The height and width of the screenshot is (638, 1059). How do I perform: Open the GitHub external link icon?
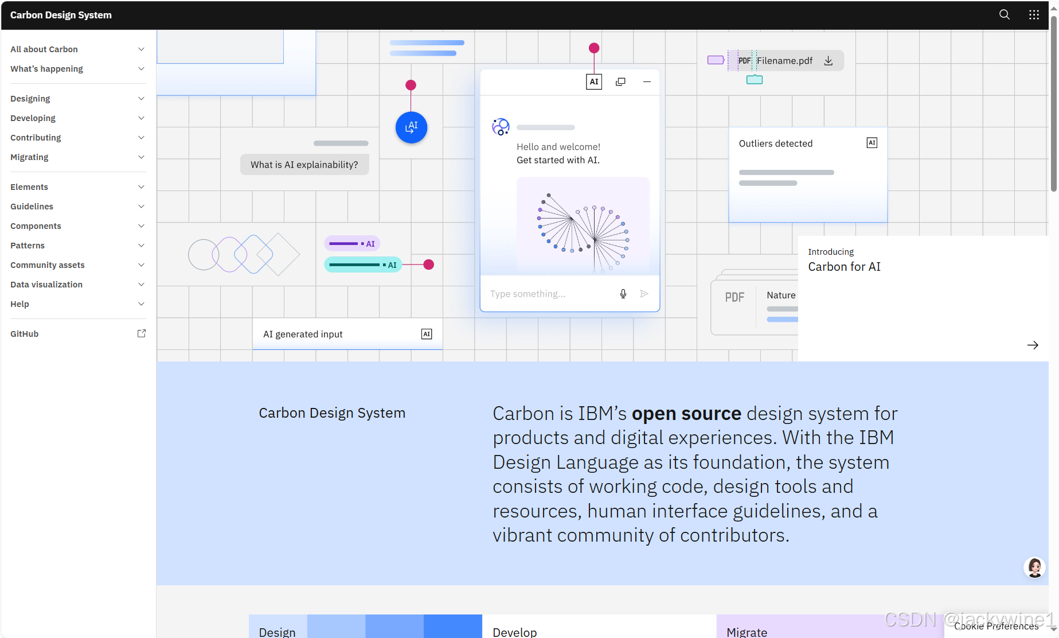coord(142,333)
